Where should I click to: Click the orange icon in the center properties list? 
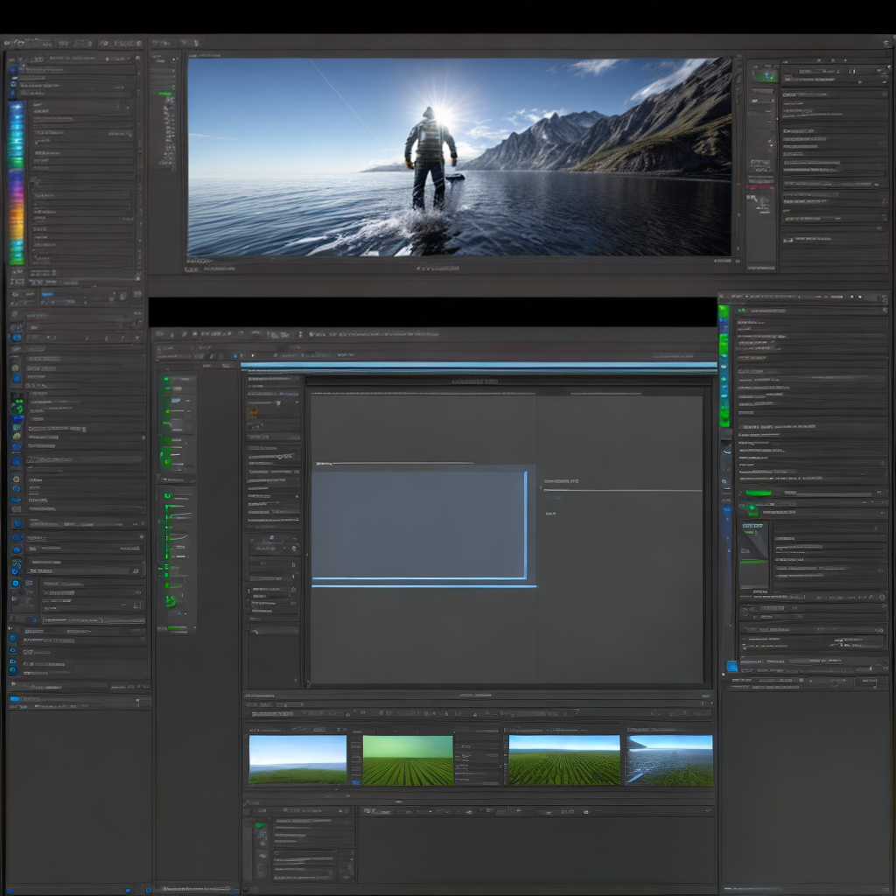click(254, 412)
